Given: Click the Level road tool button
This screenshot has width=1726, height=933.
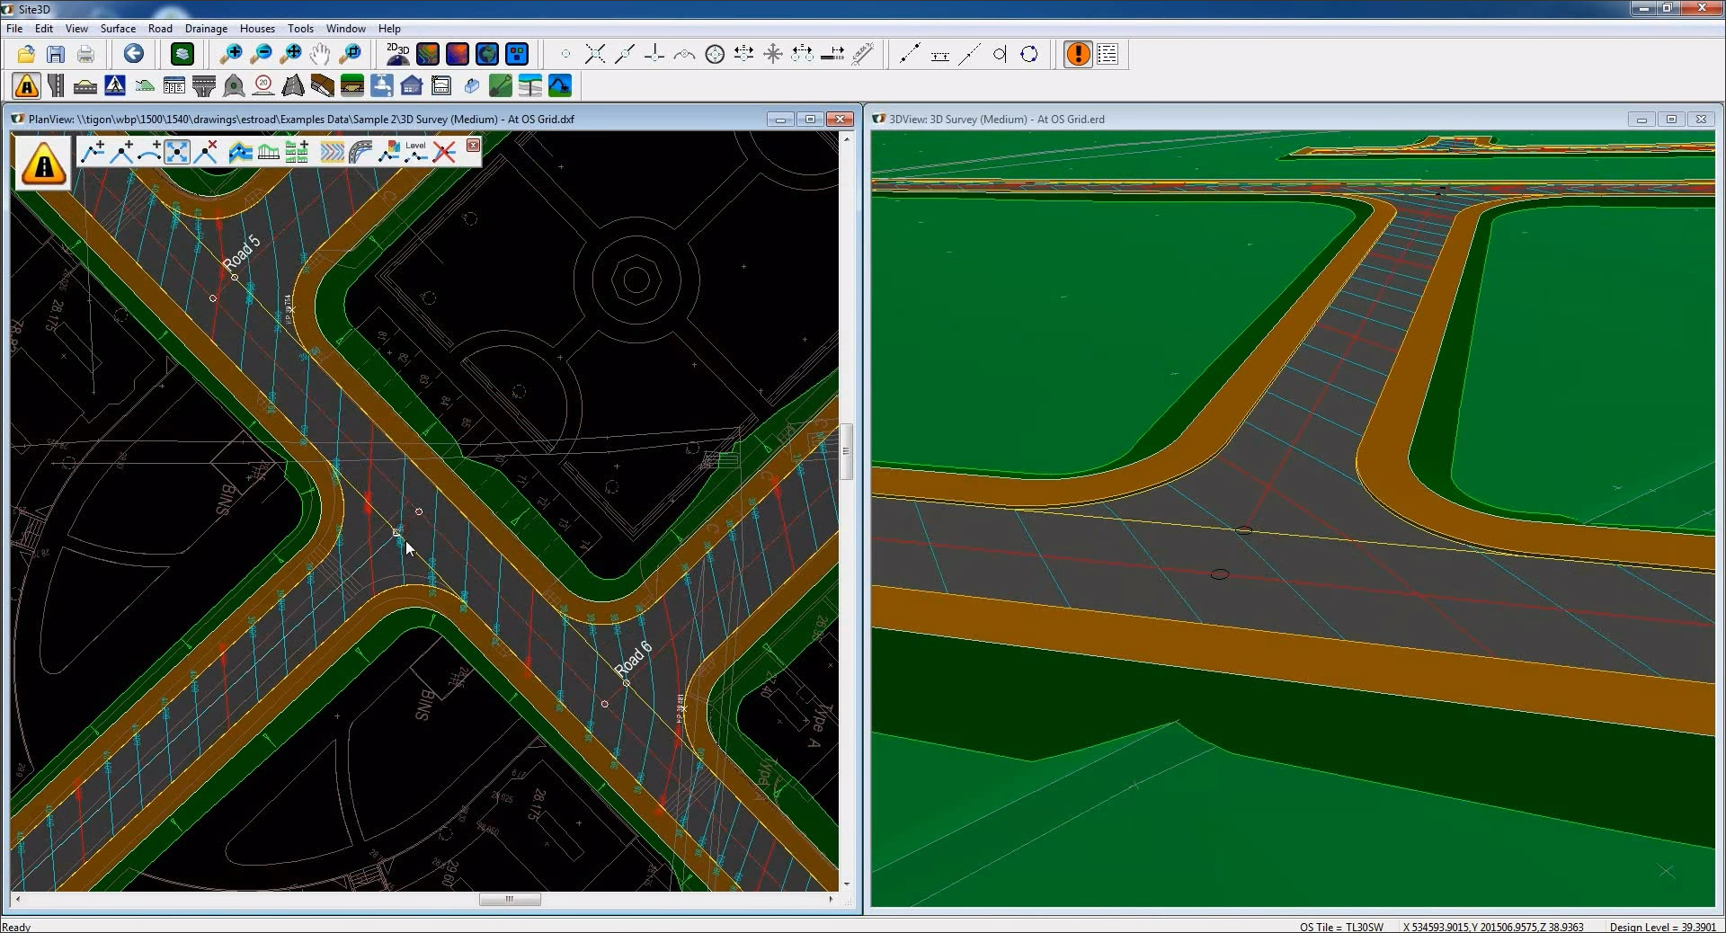Looking at the screenshot, I should pos(415,151).
